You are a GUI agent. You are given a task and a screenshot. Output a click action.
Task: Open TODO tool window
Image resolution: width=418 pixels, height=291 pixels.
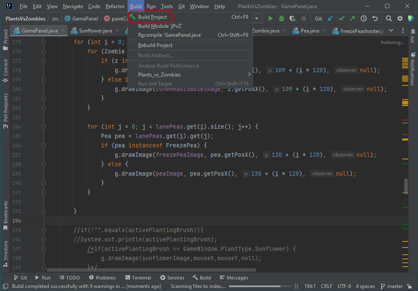pos(70,278)
